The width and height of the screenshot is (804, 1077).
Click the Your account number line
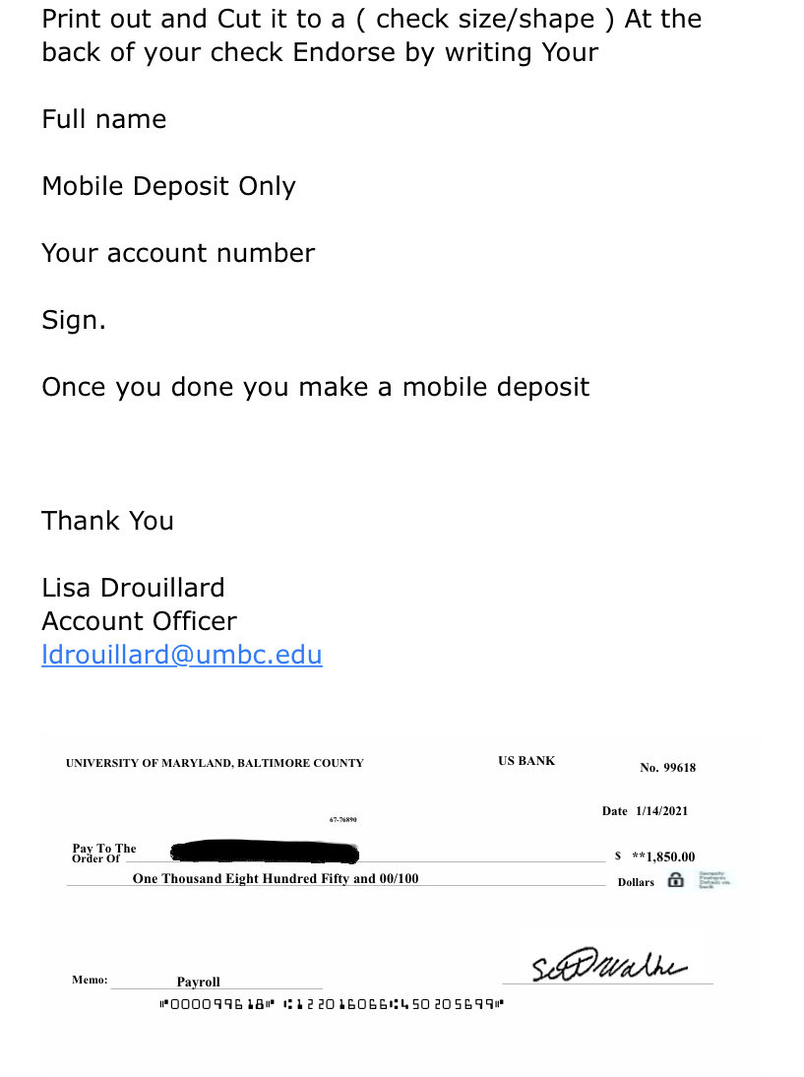click(x=178, y=253)
